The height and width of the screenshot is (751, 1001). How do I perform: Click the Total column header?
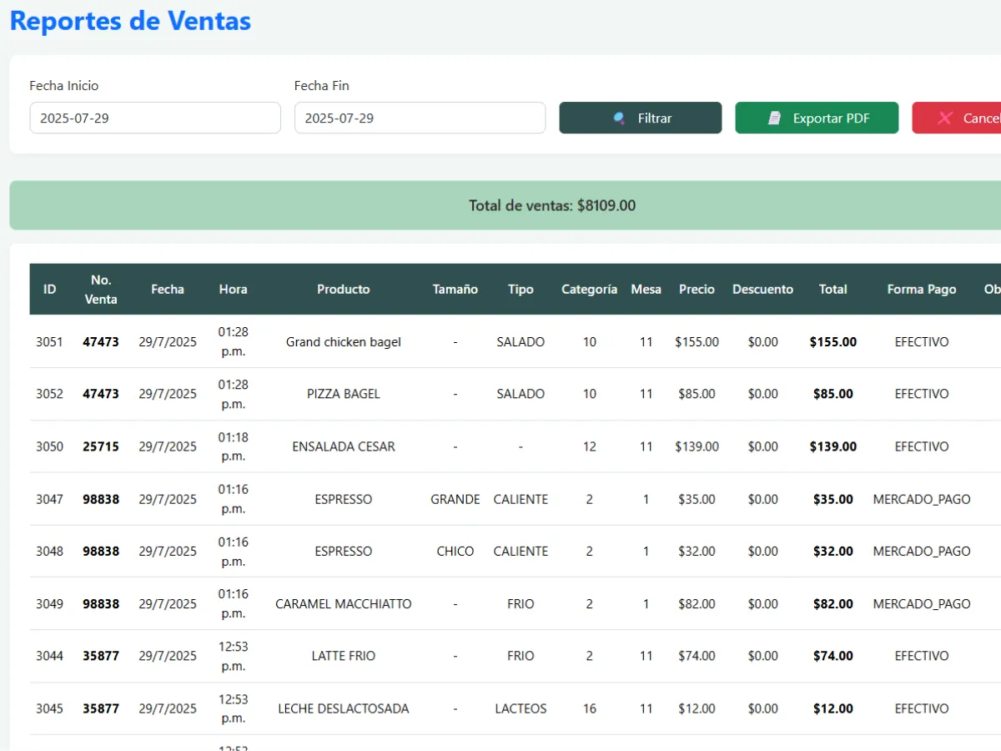coord(832,290)
